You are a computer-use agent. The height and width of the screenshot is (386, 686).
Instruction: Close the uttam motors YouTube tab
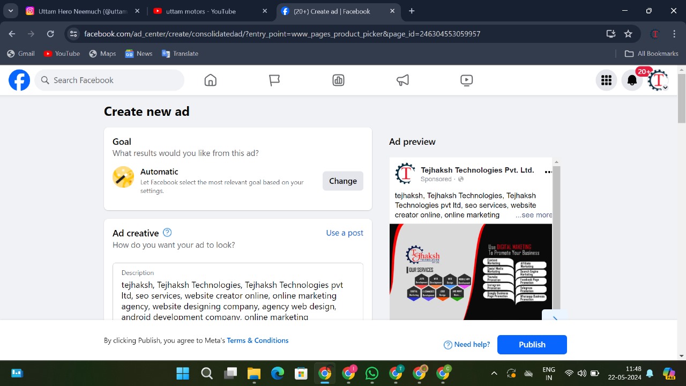265,11
